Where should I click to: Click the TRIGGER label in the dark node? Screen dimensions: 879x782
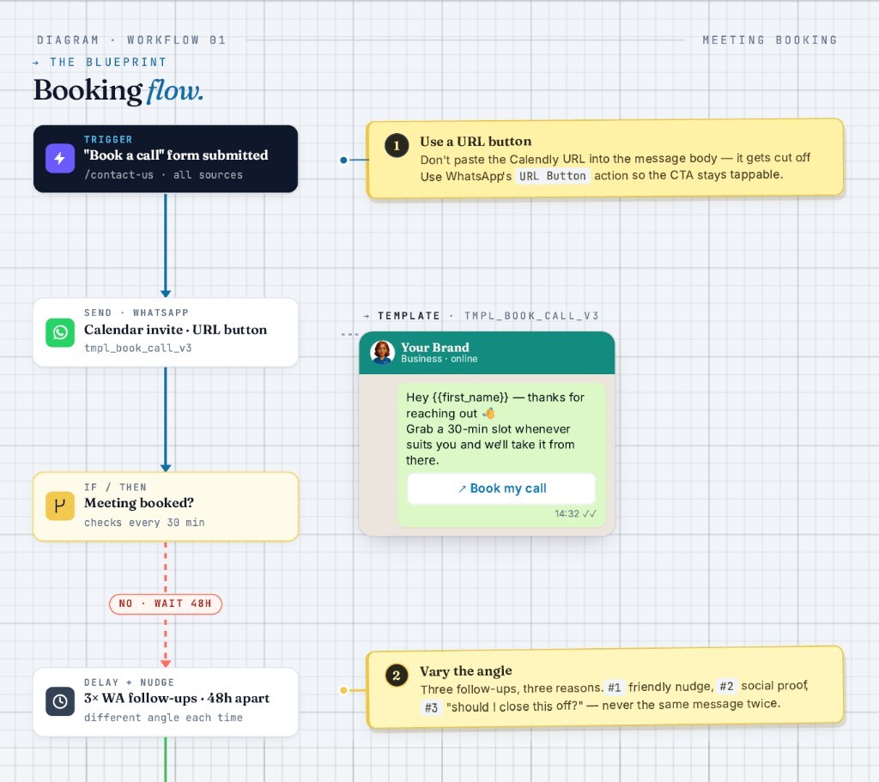108,140
